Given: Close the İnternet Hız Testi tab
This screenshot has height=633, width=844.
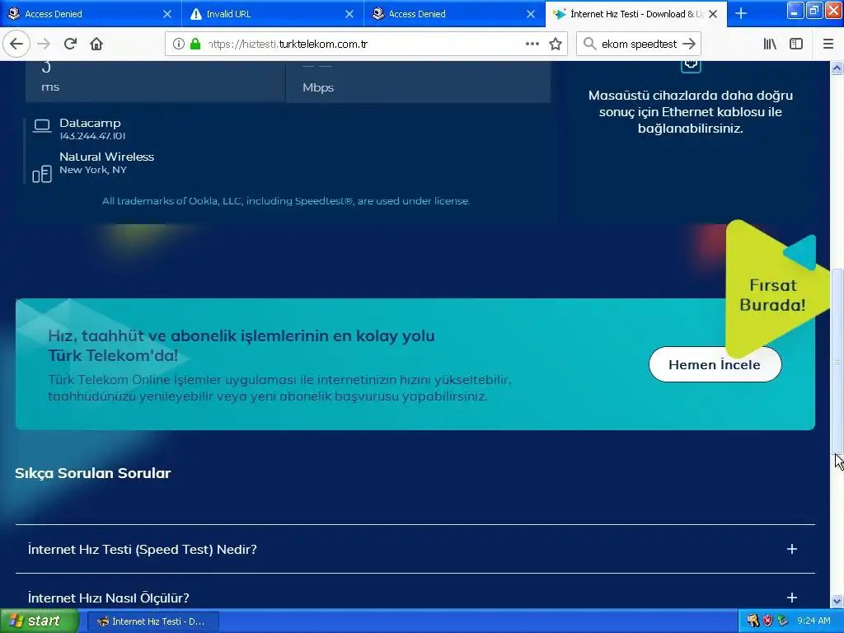Looking at the screenshot, I should coord(713,14).
